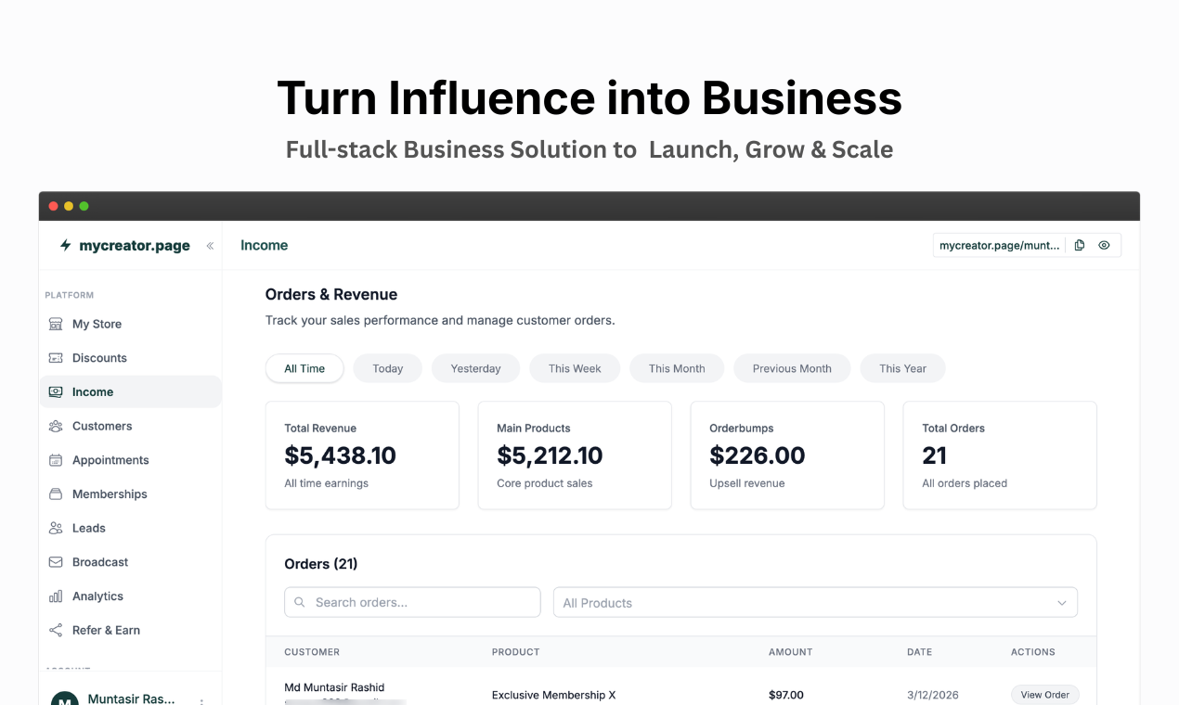Click the Refer & Earn share icon

pyautogui.click(x=56, y=631)
